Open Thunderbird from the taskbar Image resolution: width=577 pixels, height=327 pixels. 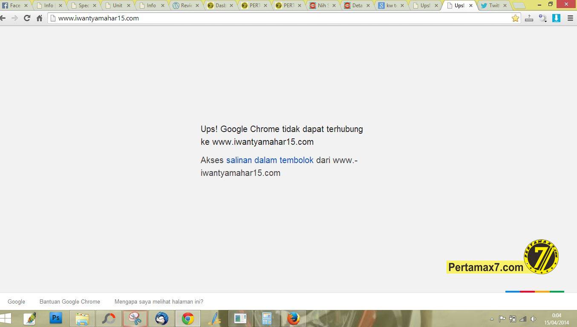coord(162,318)
